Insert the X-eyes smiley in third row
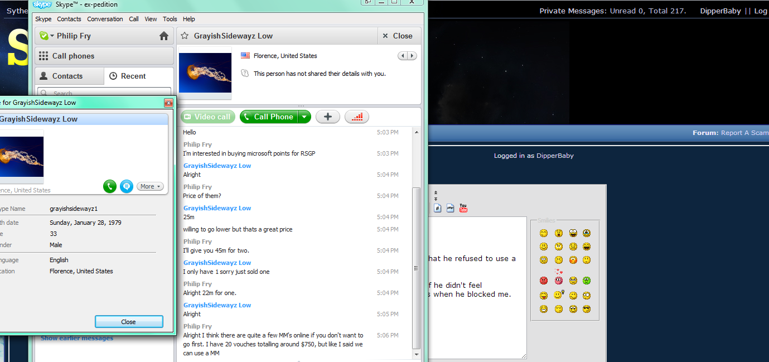 click(558, 260)
